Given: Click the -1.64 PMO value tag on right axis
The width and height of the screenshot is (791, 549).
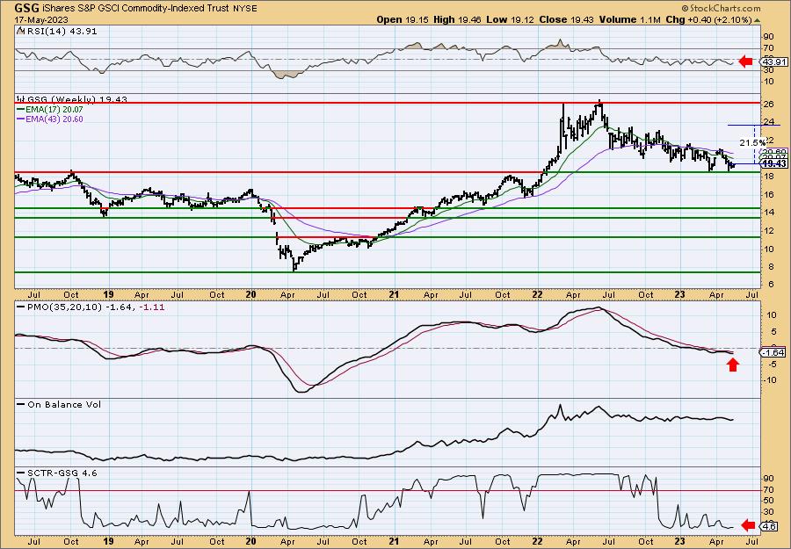Looking at the screenshot, I should 773,352.
